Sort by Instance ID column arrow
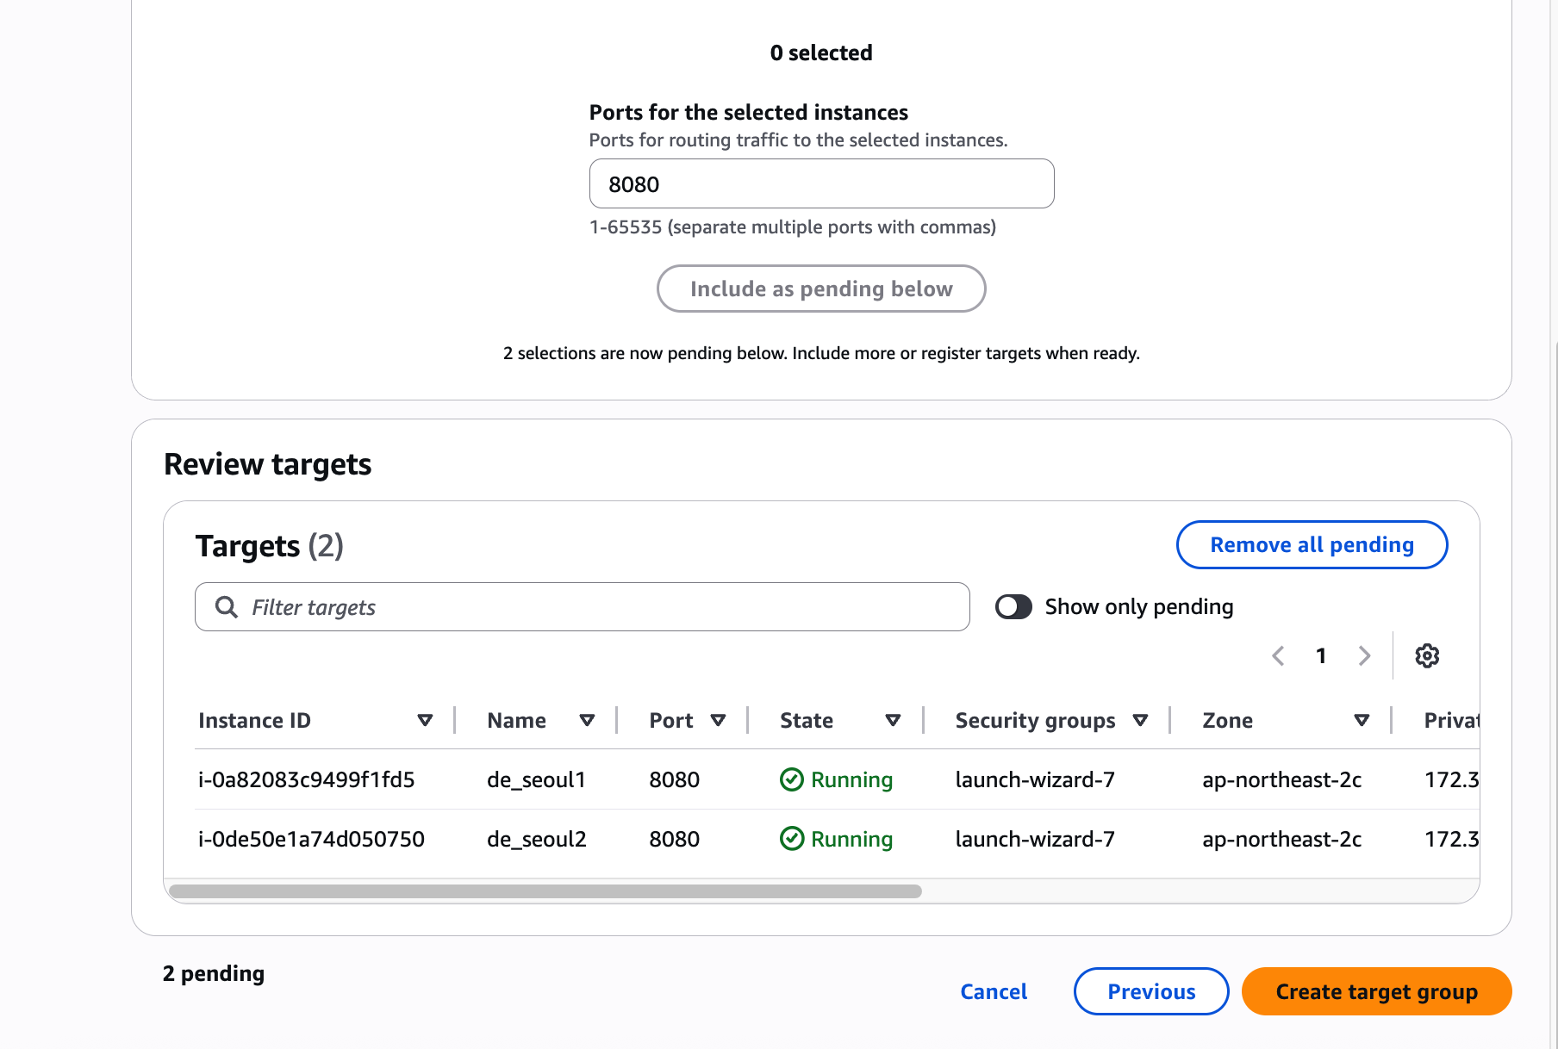Screen dimensions: 1558x1049 (x=425, y=721)
